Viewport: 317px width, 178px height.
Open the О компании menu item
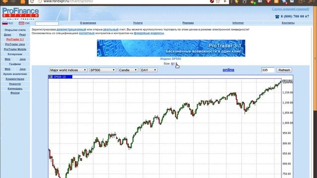tap(88, 23)
